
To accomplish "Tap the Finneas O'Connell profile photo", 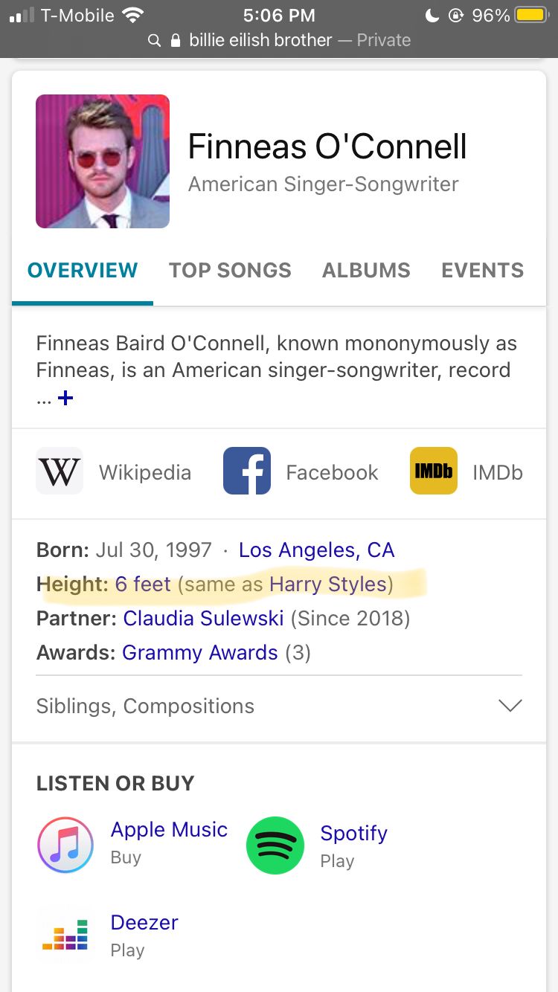I will point(103,161).
